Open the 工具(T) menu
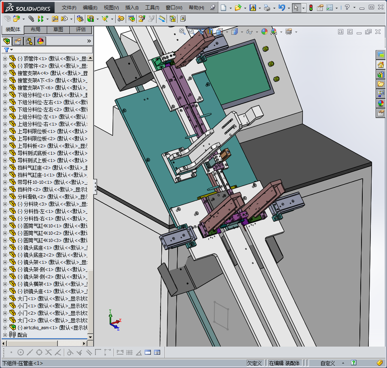This screenshot has width=387, height=368. [x=152, y=8]
